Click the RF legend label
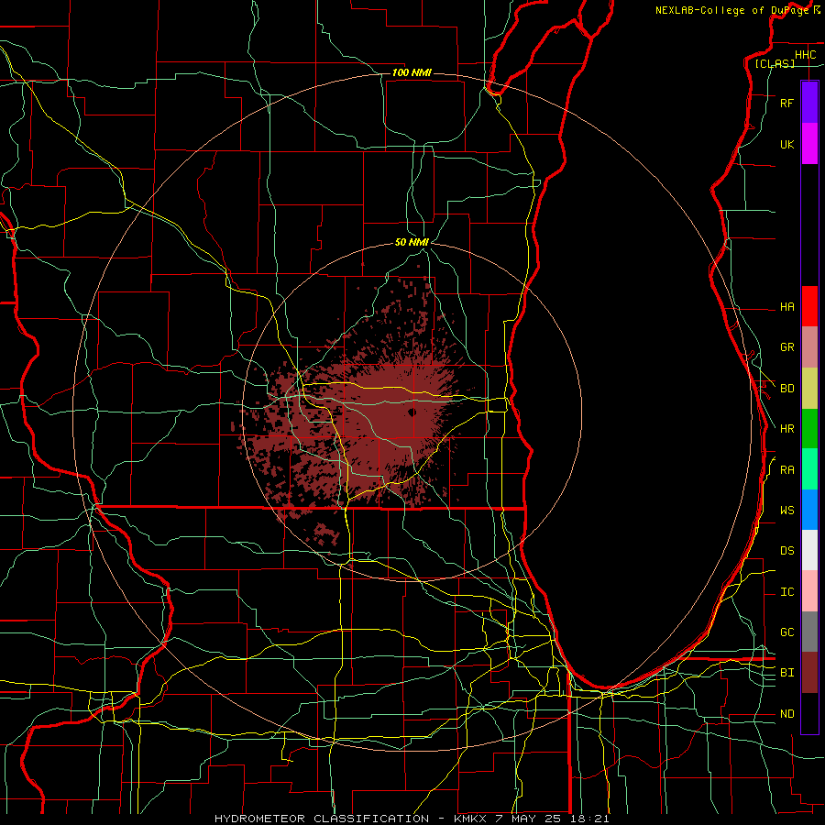Image resolution: width=825 pixels, height=825 pixels. (786, 104)
